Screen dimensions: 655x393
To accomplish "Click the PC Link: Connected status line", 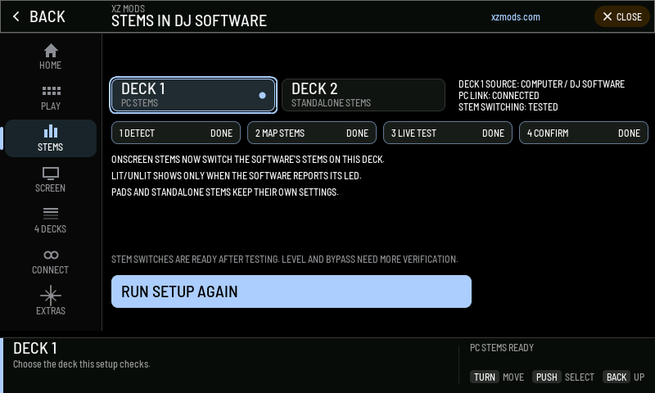I will [x=499, y=96].
